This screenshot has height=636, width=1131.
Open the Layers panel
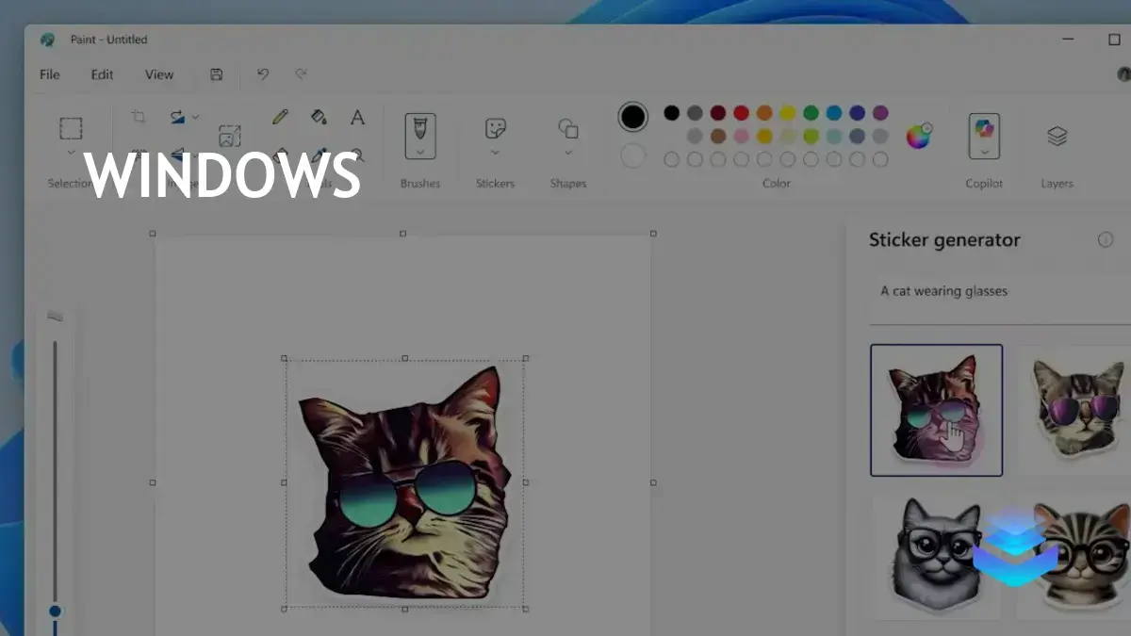coord(1057,137)
